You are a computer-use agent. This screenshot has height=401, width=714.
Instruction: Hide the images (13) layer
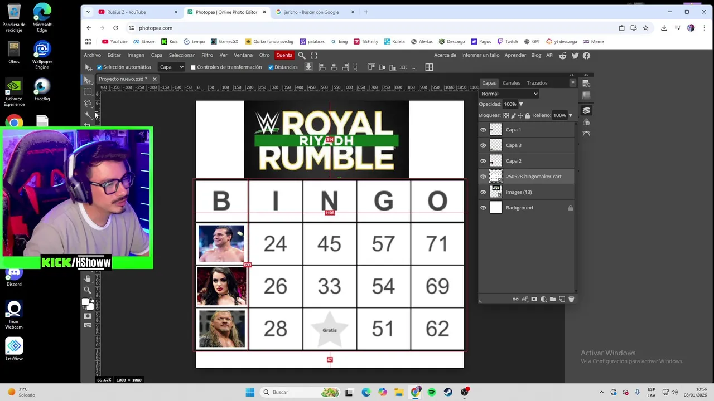pyautogui.click(x=483, y=192)
